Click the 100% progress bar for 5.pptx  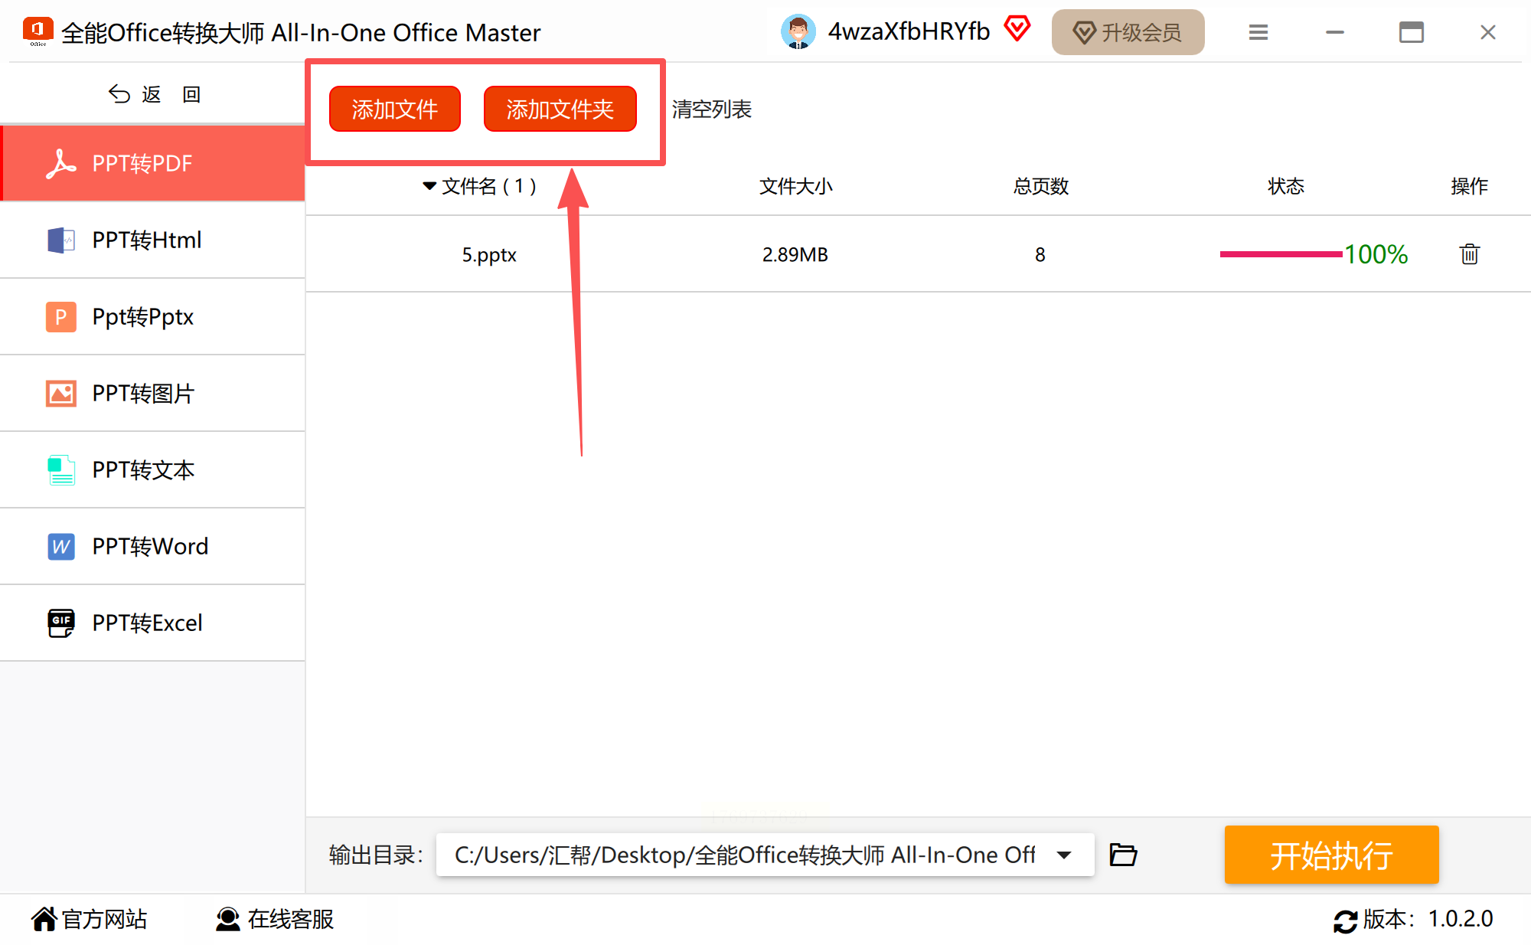click(1280, 254)
